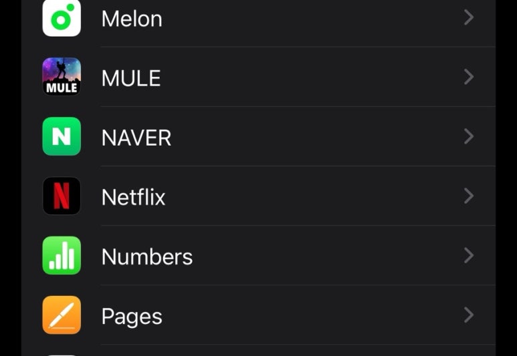Viewport: 517px width, 356px height.
Task: Tap the MULE app icon
Action: (62, 77)
